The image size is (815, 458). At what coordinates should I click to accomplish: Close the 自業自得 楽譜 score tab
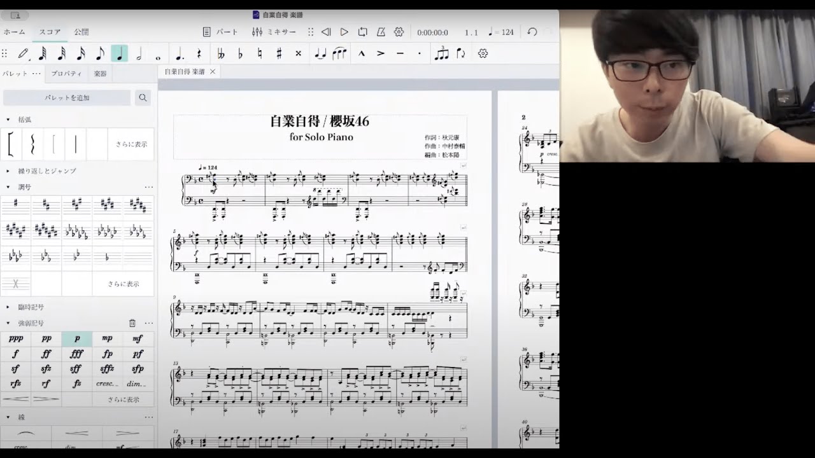tap(213, 72)
